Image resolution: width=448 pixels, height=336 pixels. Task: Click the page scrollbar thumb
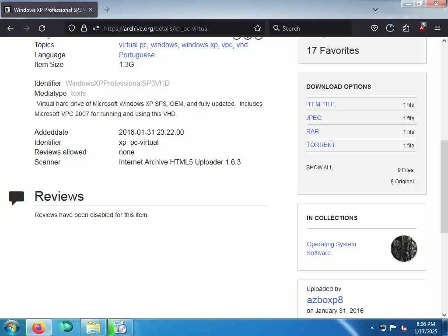tap(444, 186)
